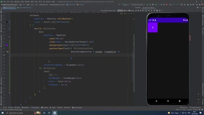Click the emulator volume down icon
204x115 pixels.
pos(141,11)
